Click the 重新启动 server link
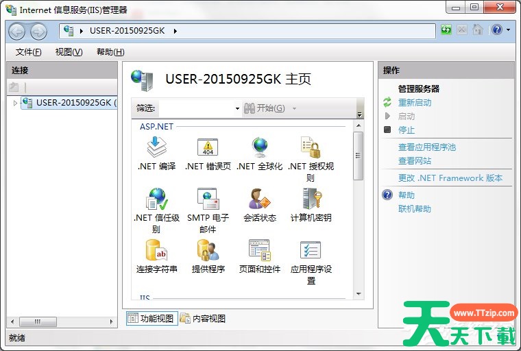 pos(415,102)
